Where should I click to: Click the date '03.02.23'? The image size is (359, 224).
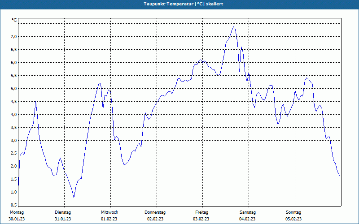click(201, 219)
